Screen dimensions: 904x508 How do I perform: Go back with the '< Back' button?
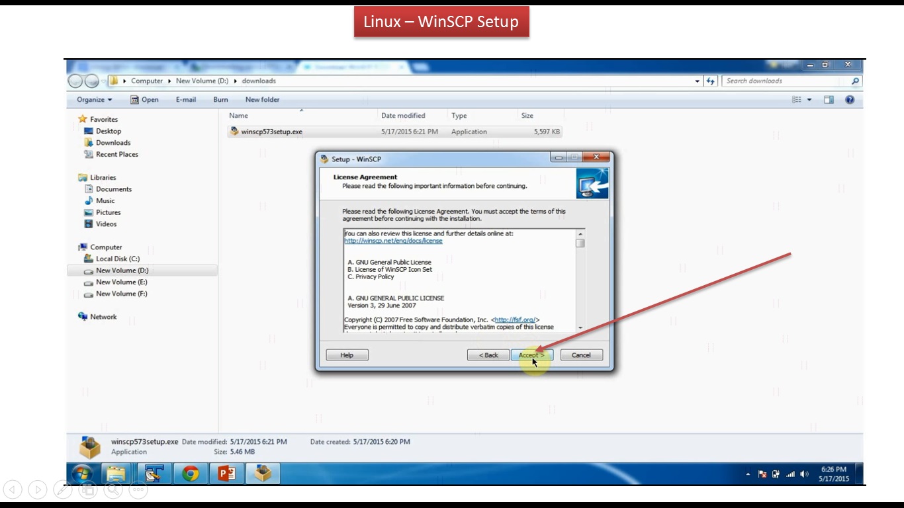click(488, 355)
